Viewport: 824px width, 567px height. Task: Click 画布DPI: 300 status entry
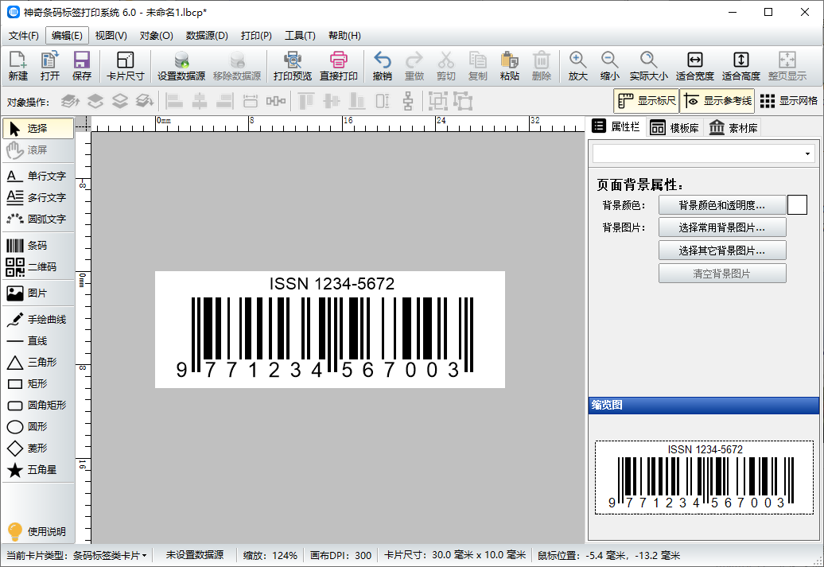pyautogui.click(x=340, y=555)
